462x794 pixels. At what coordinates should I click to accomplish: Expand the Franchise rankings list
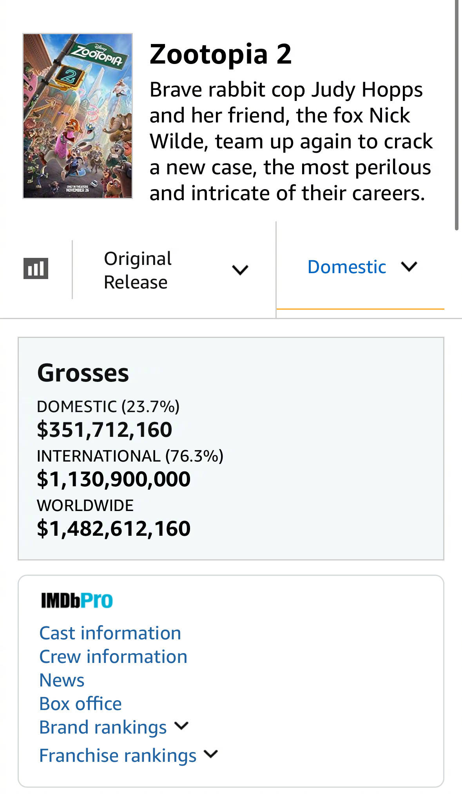(x=118, y=756)
